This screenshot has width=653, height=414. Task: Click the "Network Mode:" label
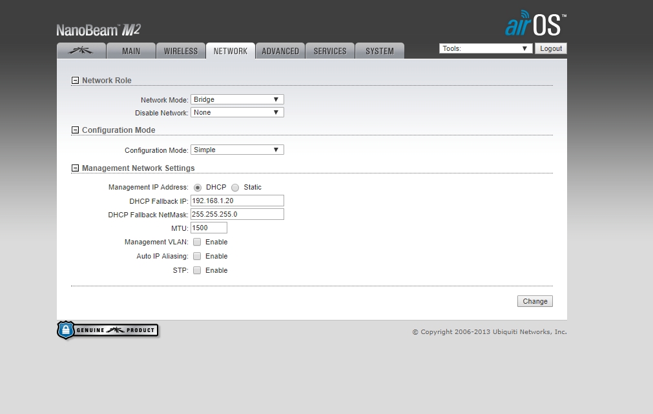coord(165,100)
